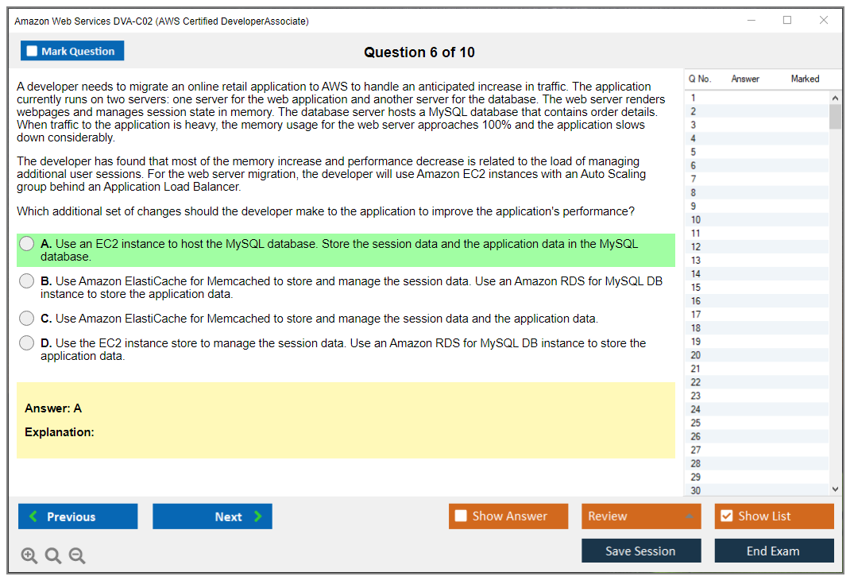Select option D for EC2 instance store
This screenshot has height=584, width=854.
[27, 343]
